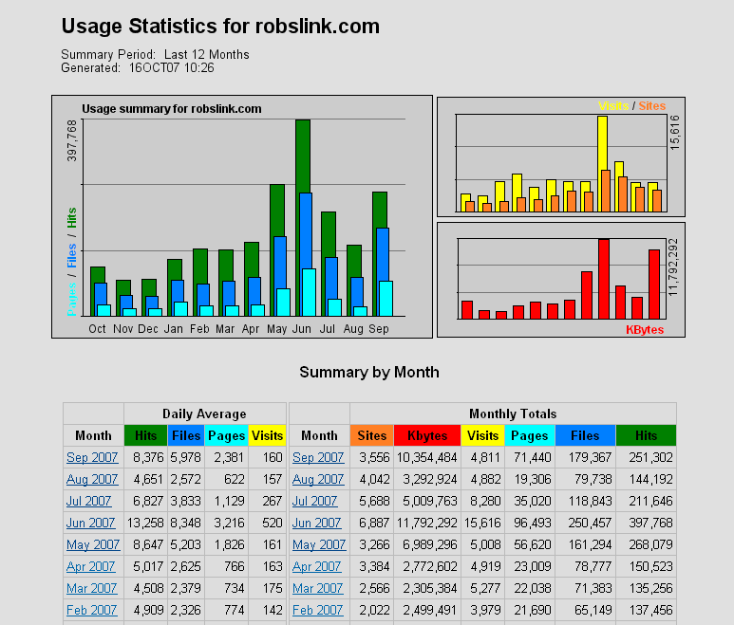Click the 251,302 hits cell for Sep 2007

(x=646, y=457)
